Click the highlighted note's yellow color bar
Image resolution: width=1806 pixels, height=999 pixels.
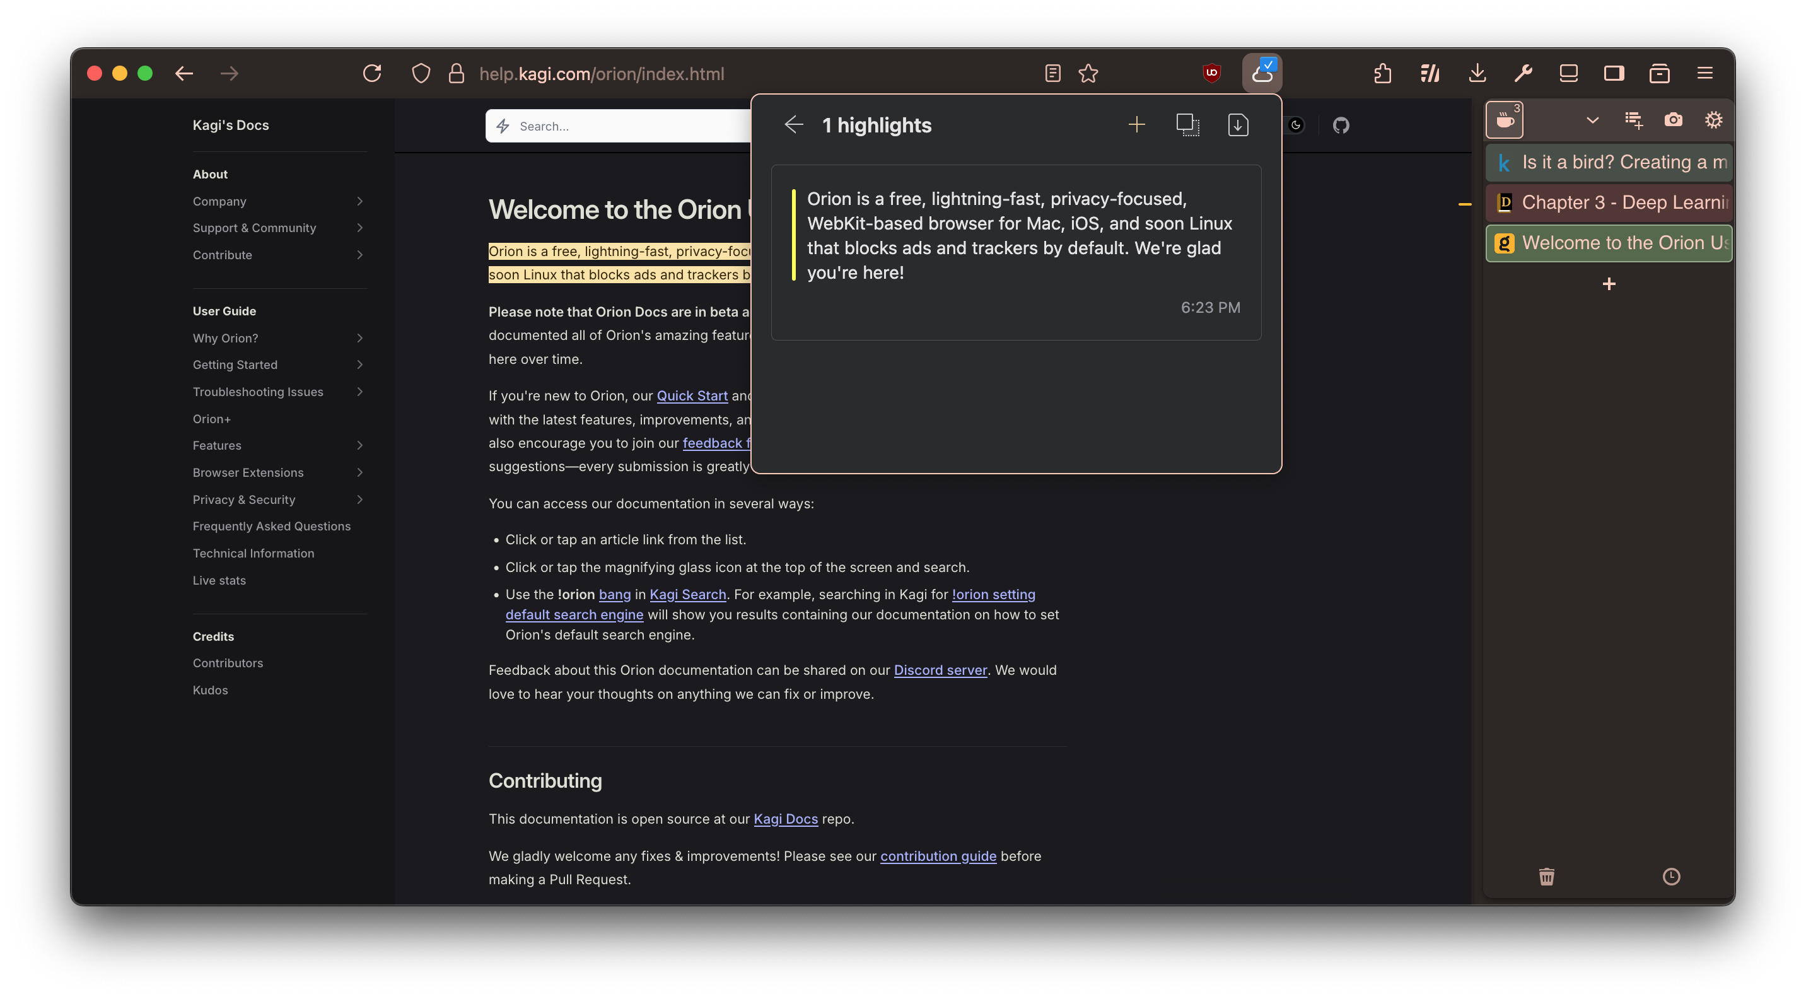(x=794, y=235)
